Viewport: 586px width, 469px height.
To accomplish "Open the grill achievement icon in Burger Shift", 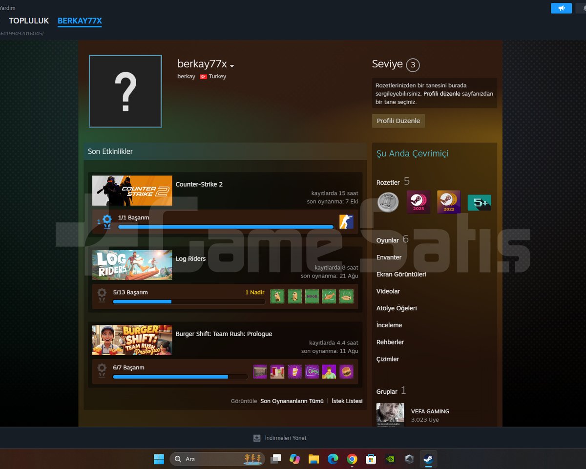I will pos(260,371).
